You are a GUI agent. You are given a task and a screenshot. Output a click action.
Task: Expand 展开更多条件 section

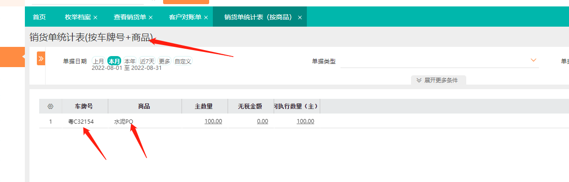click(438, 80)
